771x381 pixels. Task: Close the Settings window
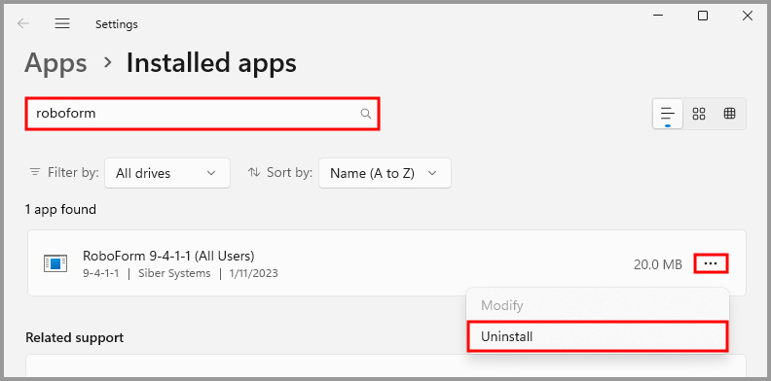(x=748, y=16)
